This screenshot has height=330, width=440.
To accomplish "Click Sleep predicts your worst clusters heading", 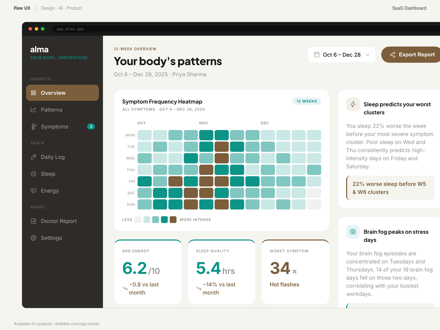I will click(x=397, y=108).
